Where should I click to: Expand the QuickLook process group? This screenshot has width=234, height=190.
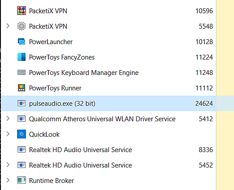pos(8,134)
